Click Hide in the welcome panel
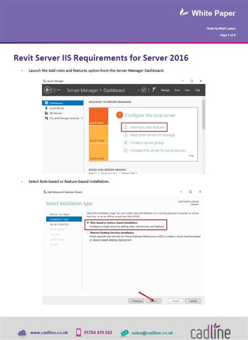The width and height of the screenshot is (248, 340). 191,156
